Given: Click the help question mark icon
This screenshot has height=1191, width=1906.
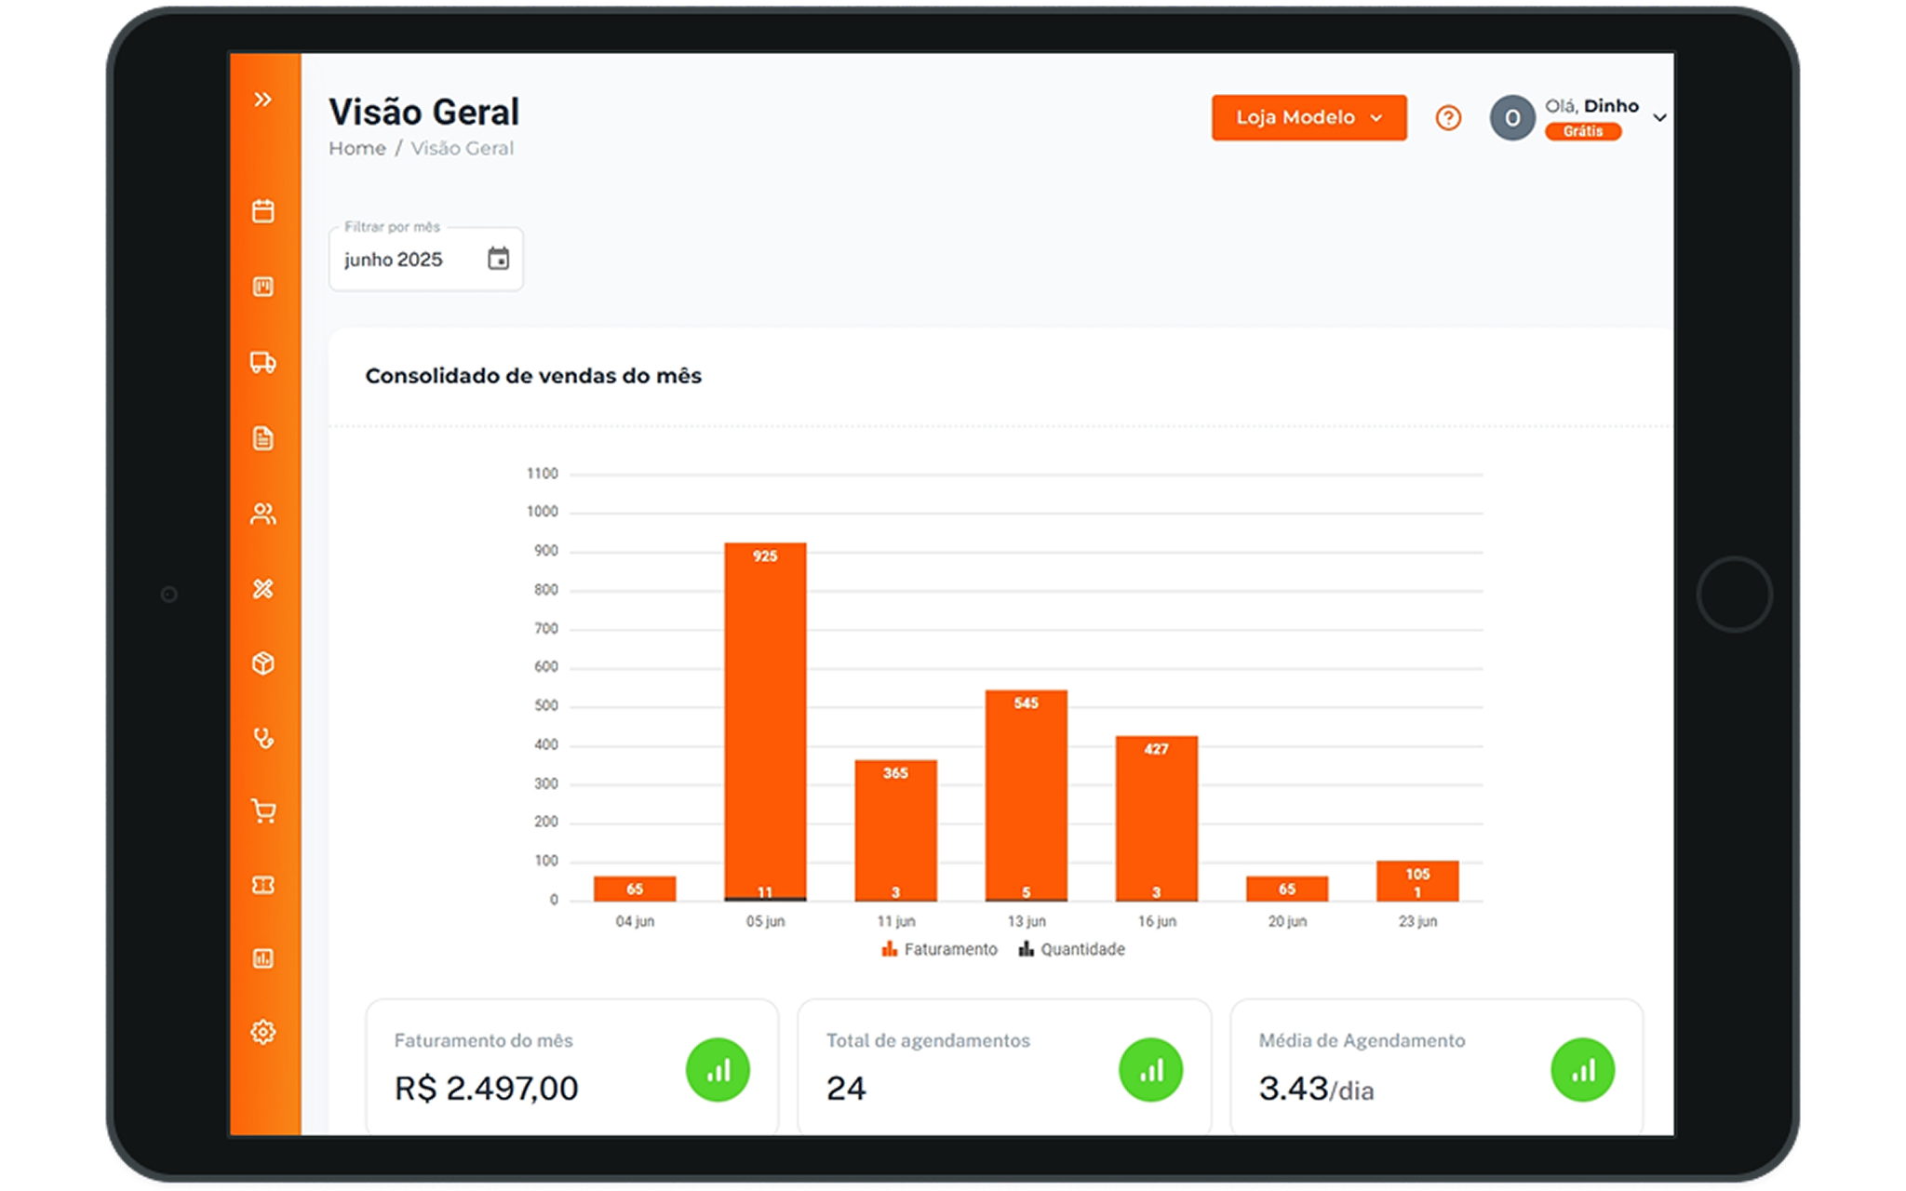Looking at the screenshot, I should tap(1448, 116).
